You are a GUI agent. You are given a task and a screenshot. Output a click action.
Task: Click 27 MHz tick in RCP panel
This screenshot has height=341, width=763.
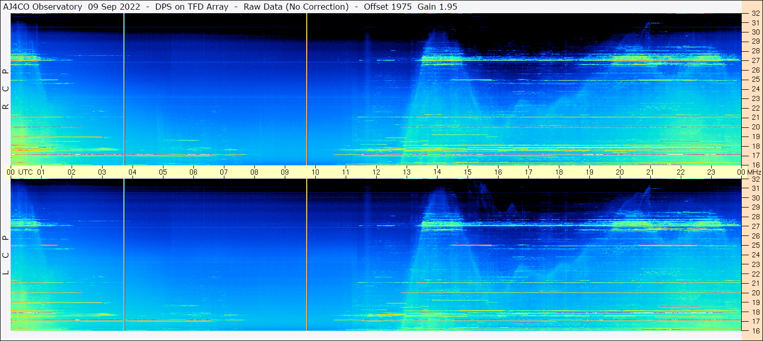click(x=755, y=60)
